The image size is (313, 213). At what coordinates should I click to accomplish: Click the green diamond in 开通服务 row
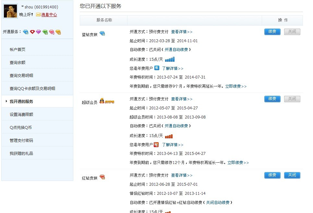[45, 32]
